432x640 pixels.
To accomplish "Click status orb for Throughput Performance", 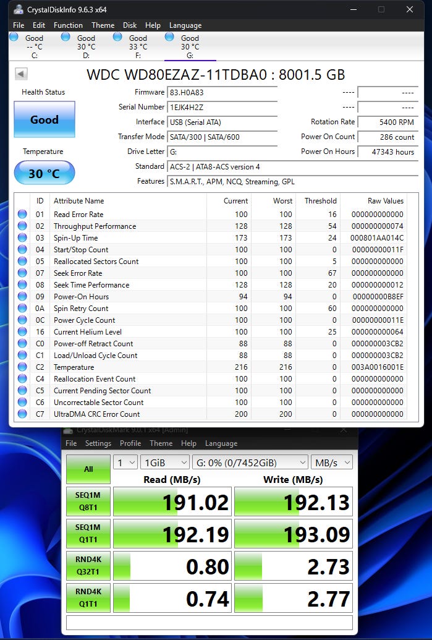I will (22, 226).
